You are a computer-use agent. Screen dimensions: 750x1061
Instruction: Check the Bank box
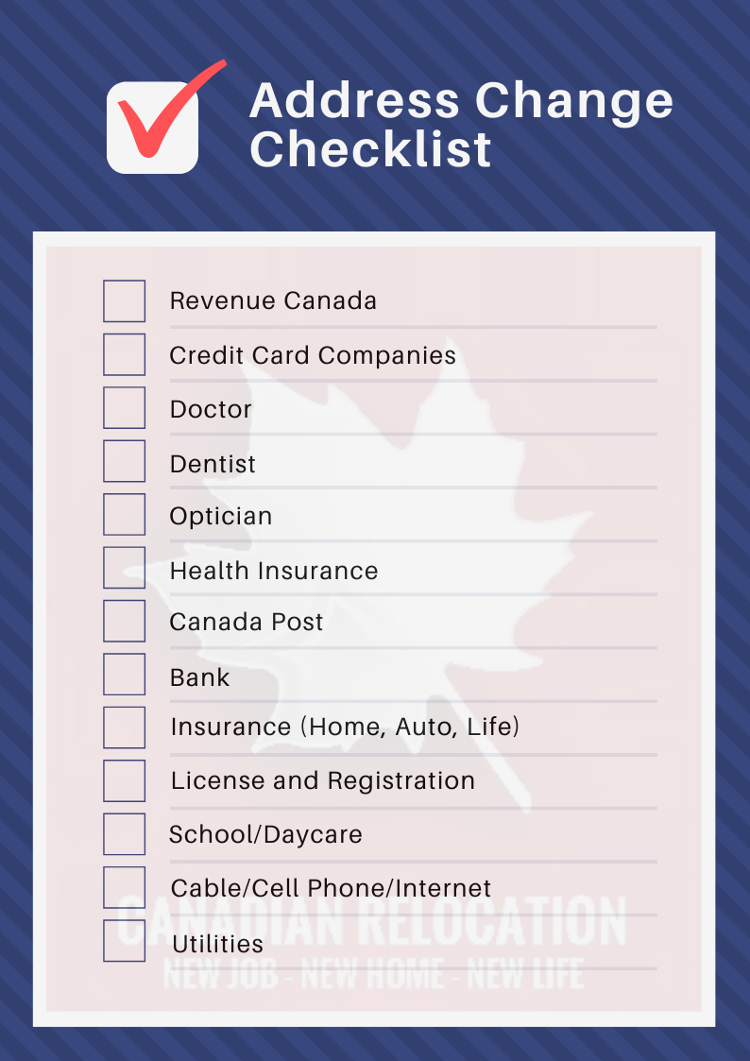click(125, 675)
